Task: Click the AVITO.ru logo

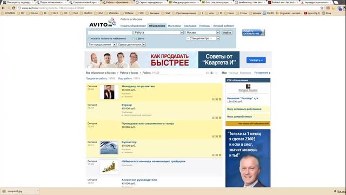Action: click(x=103, y=23)
